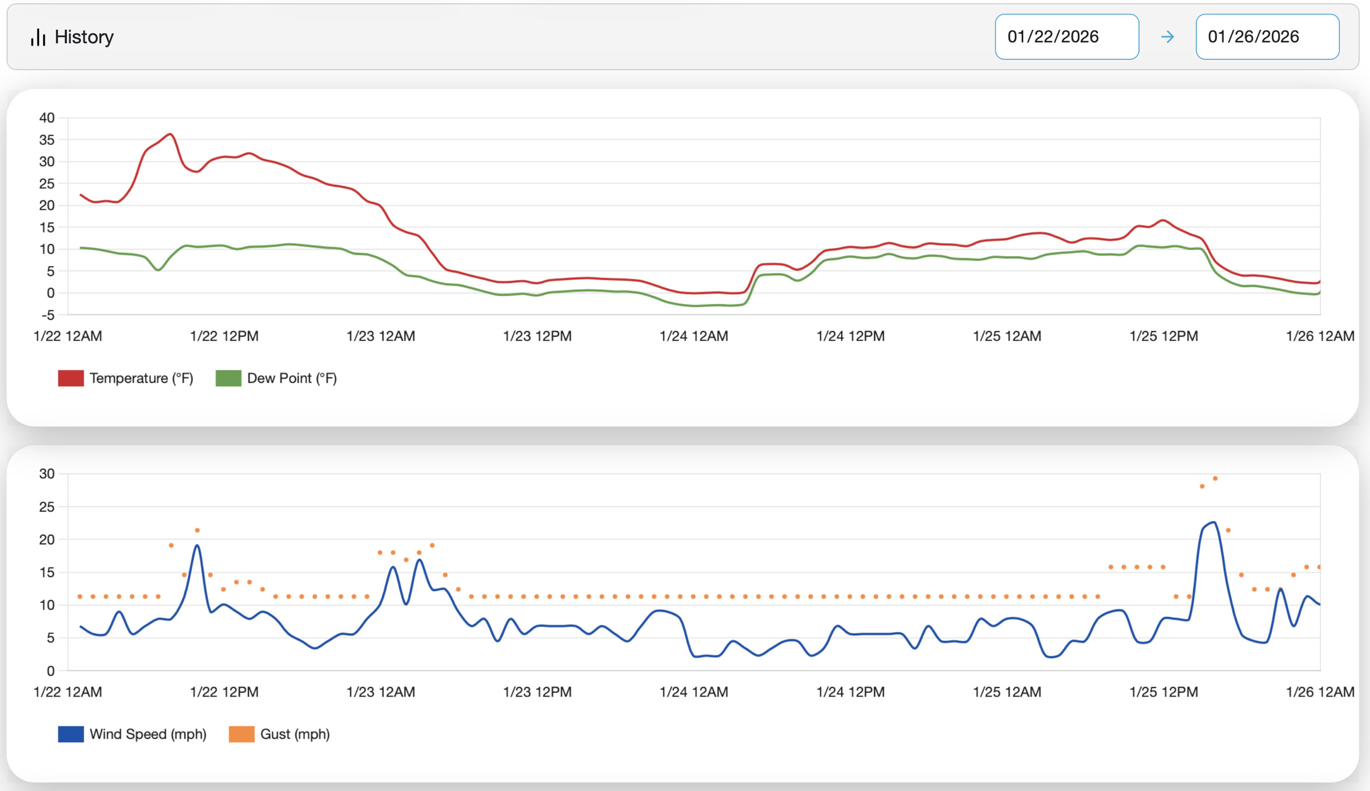This screenshot has width=1370, height=791.
Task: Click the wind speed peak on 1/25 afternoon
Action: pos(1213,522)
